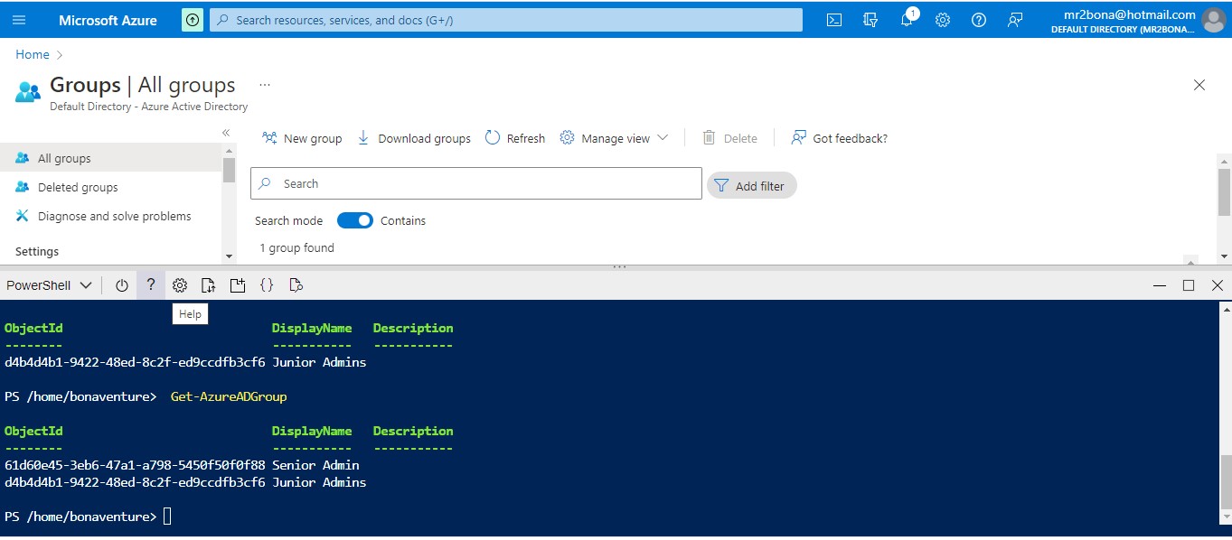Click the Download groups action
1232x540 pixels.
click(x=413, y=137)
